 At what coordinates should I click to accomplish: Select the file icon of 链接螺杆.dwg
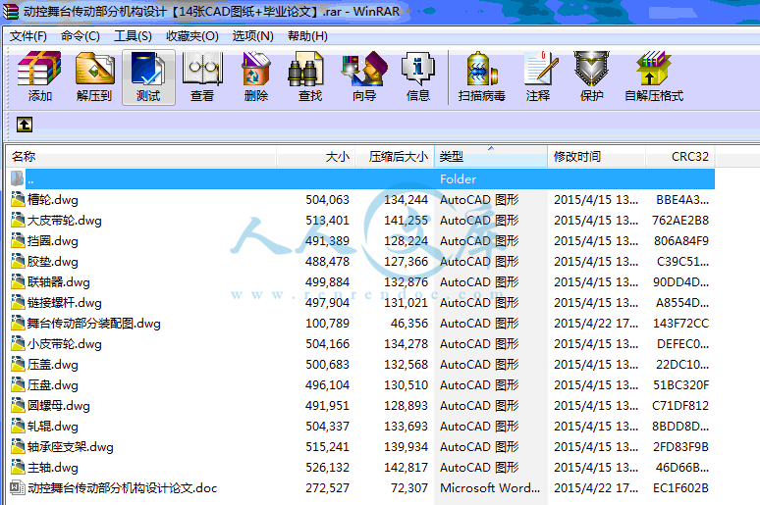click(x=18, y=302)
